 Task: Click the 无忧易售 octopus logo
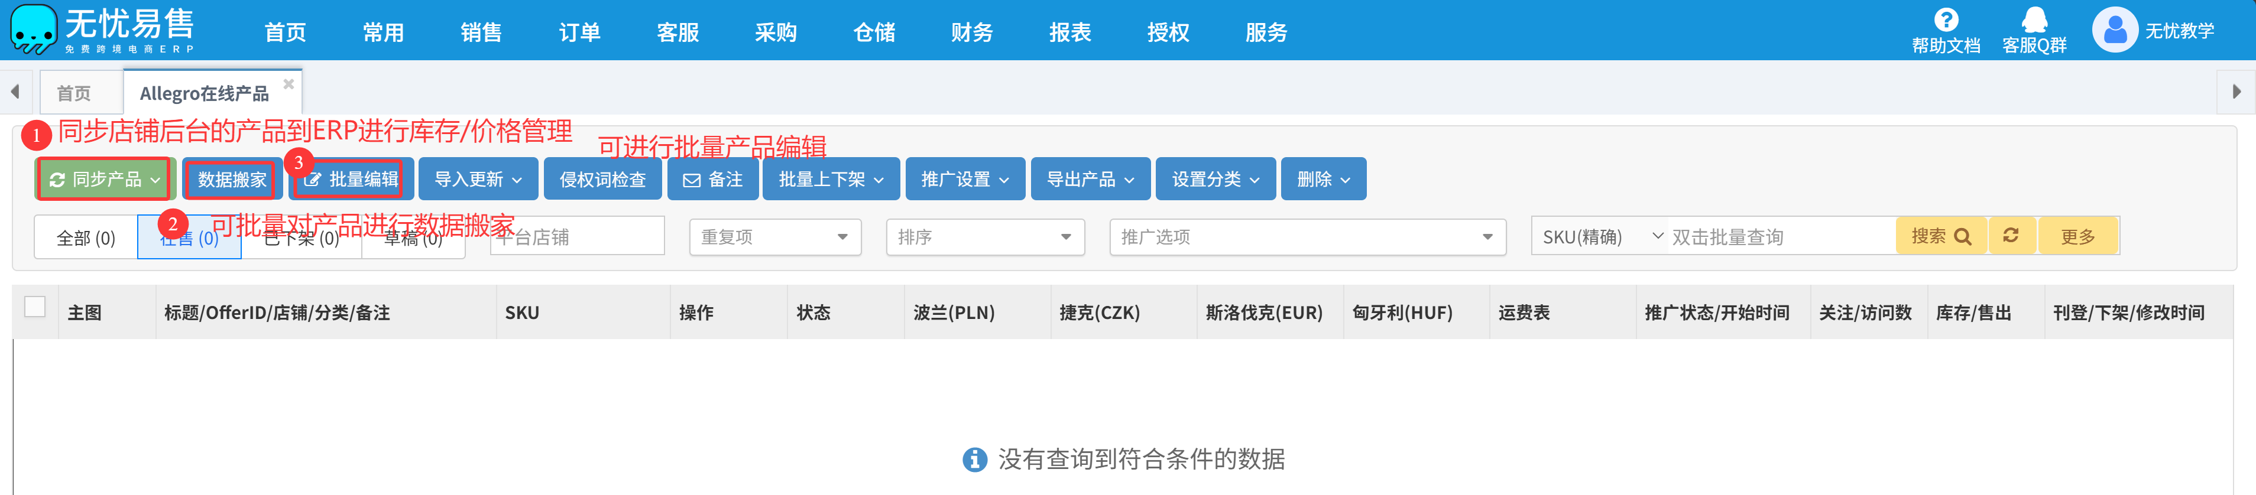tap(34, 29)
